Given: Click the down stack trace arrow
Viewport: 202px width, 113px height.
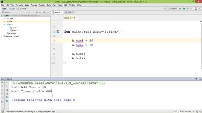Looking at the screenshot, I should tap(7, 86).
